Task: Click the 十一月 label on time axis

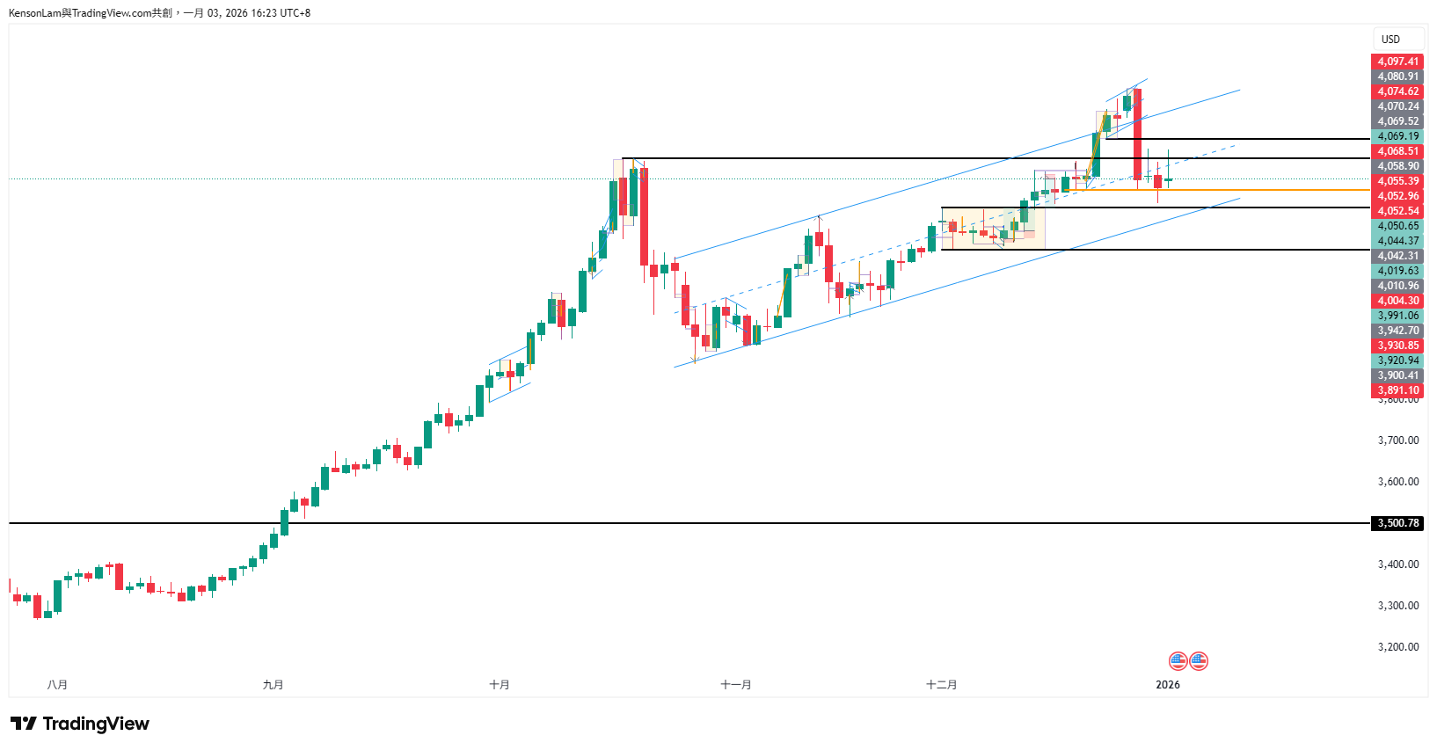Action: pos(735,685)
